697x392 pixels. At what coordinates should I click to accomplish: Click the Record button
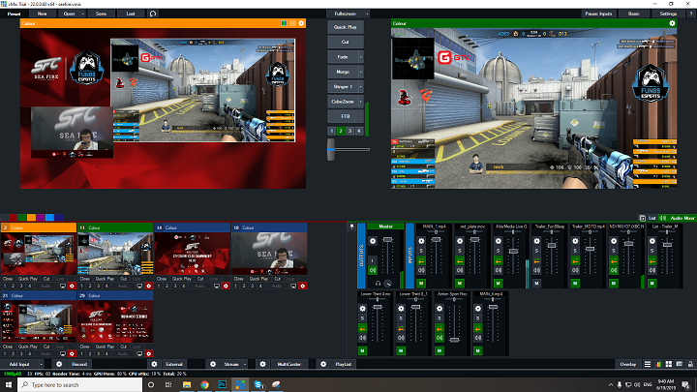(x=79, y=364)
